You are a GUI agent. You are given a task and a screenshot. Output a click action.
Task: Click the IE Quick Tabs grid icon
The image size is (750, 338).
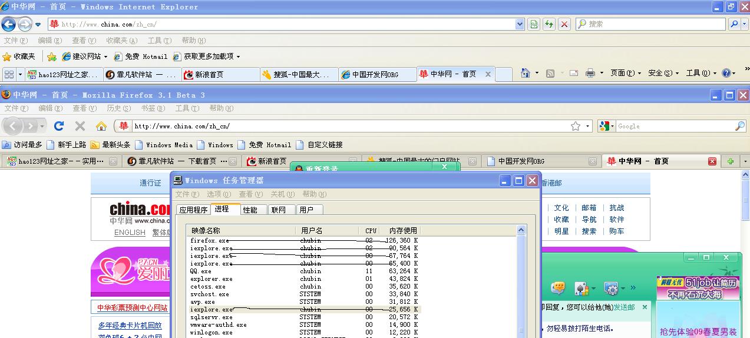pos(9,74)
